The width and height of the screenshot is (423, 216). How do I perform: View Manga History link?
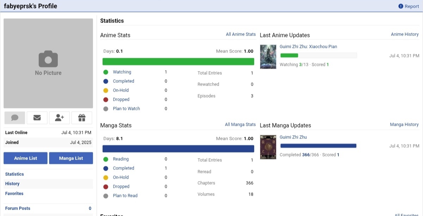point(404,124)
